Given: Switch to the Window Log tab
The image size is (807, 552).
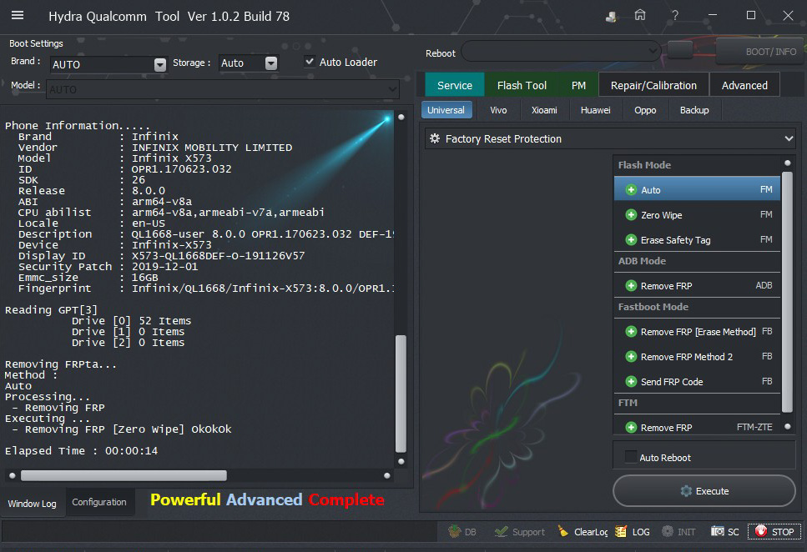Looking at the screenshot, I should (x=33, y=503).
